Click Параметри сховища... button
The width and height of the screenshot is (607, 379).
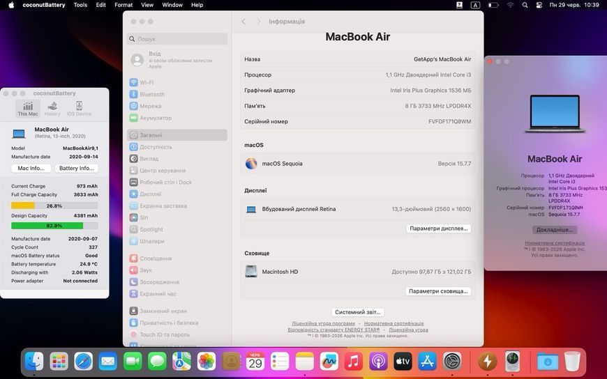click(x=438, y=291)
